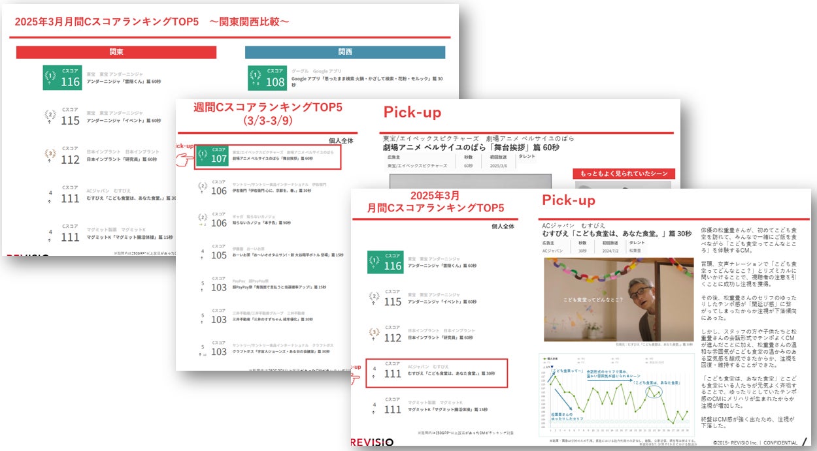Select the blue 関西 column header
Viewport: 817px width, 451px height.
click(x=345, y=52)
